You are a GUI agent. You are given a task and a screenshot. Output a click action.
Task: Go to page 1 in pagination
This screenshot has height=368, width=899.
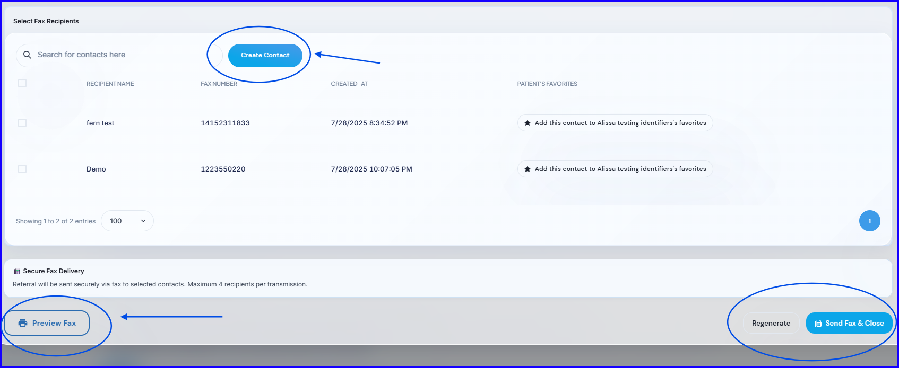coord(869,221)
